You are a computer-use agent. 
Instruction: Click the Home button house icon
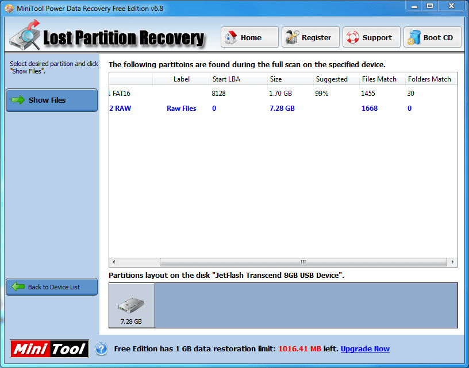(x=230, y=37)
